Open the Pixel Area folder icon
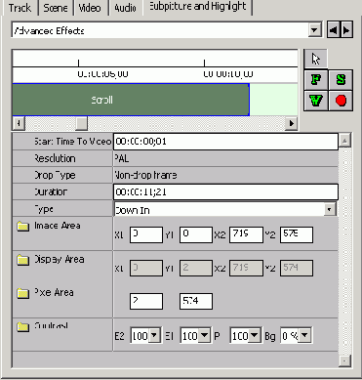Viewport: 362px width, 380px height. point(23,293)
